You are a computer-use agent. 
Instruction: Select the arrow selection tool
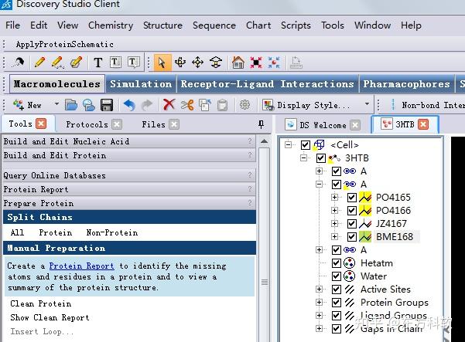pyautogui.click(x=162, y=63)
